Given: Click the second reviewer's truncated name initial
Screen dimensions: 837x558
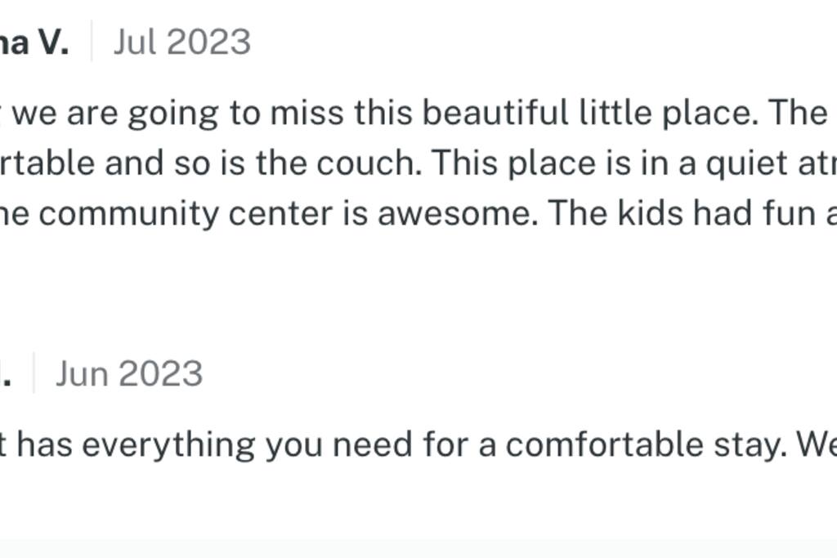Looking at the screenshot, I should point(6,373).
